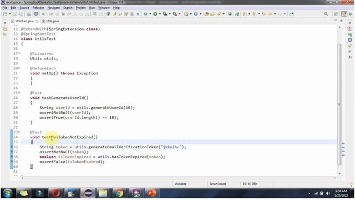This screenshot has width=355, height=200.
Task: Toggle Mark Occurrences toolbar icon
Action: pyautogui.click(x=114, y=14)
